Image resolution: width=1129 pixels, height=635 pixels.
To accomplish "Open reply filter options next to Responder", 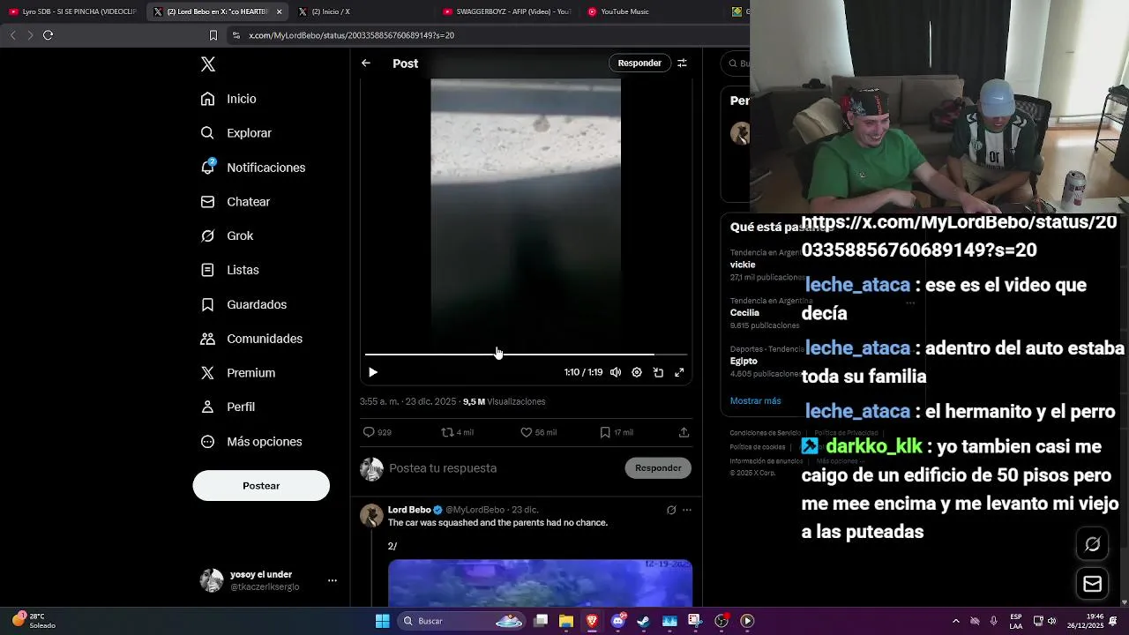I will (682, 63).
